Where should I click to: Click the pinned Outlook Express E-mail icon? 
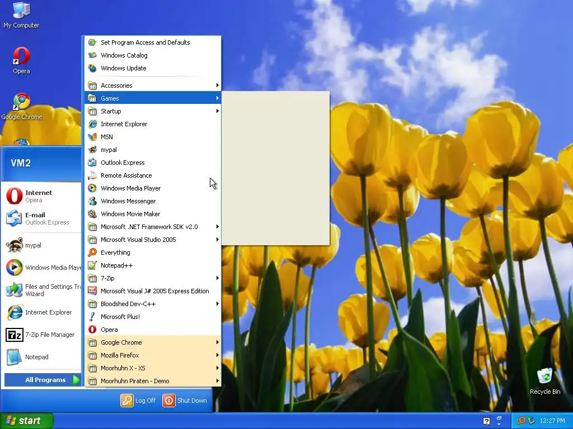[14, 218]
